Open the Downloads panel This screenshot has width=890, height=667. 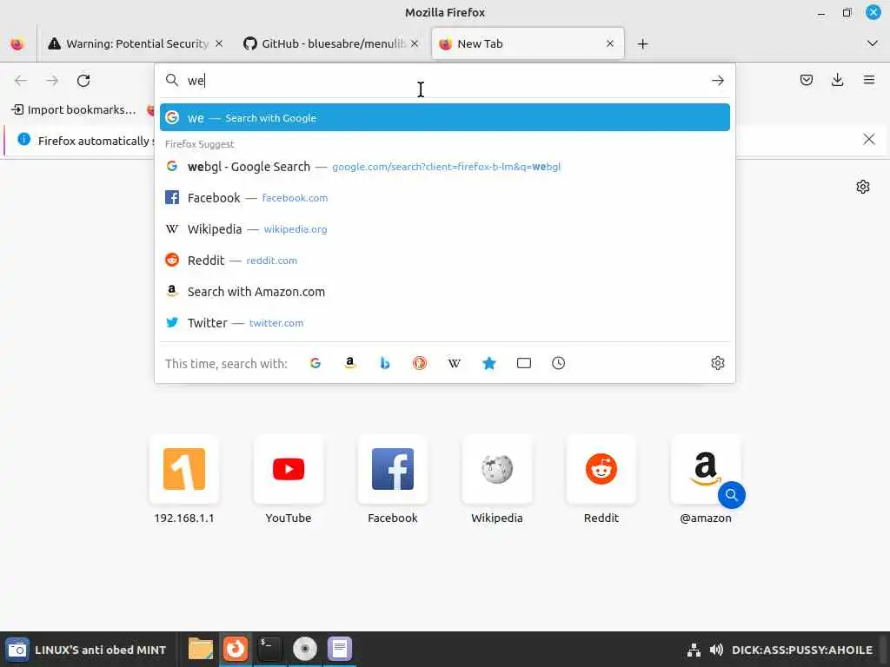[x=837, y=80]
